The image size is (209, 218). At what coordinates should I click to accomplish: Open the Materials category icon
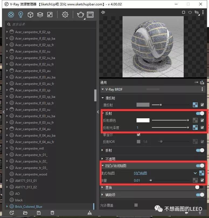click(x=11, y=15)
